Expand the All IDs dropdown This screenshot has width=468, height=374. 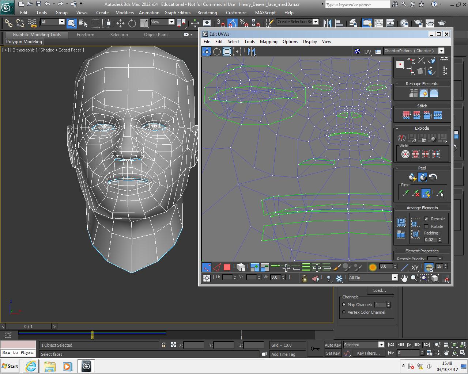(x=395, y=278)
